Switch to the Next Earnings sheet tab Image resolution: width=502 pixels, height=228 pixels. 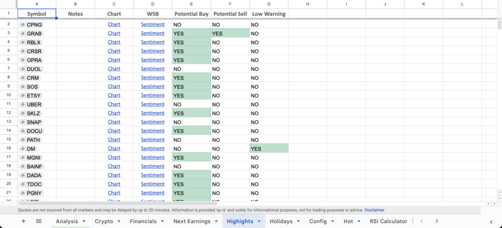[x=192, y=222]
